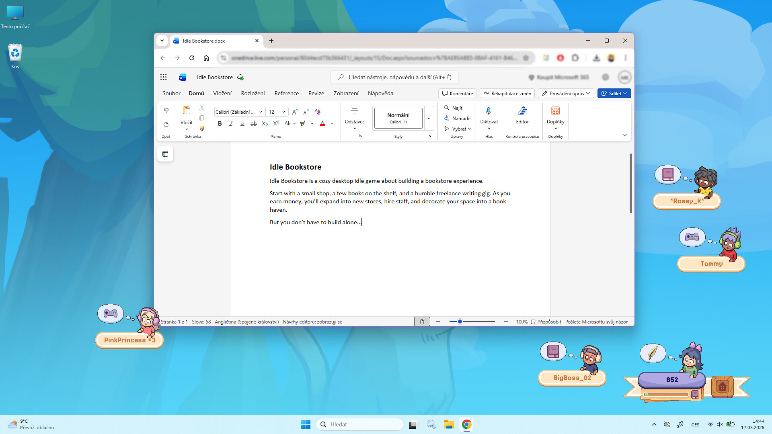Viewport: 772px width, 434px height.
Task: Expand the font size dropdown
Action: [283, 112]
